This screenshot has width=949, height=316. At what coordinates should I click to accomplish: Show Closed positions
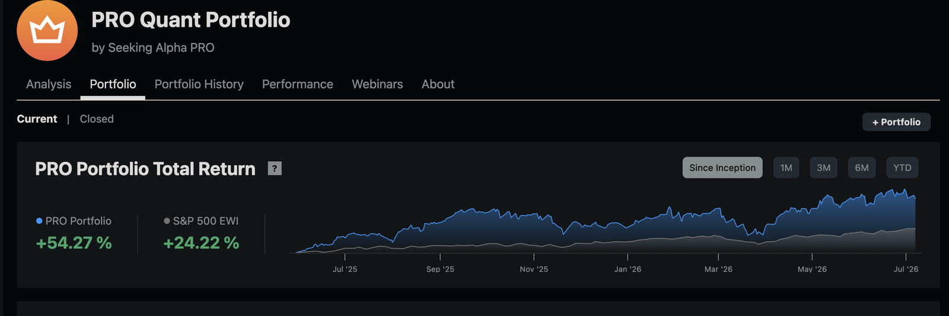pos(97,119)
